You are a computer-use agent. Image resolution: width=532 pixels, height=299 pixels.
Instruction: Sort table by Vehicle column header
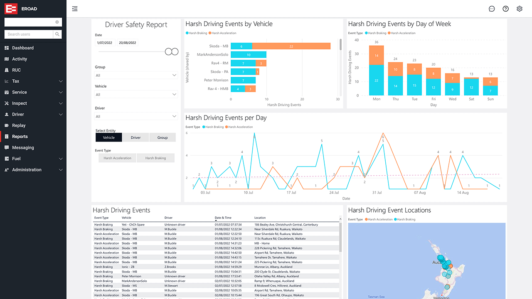[x=126, y=218]
